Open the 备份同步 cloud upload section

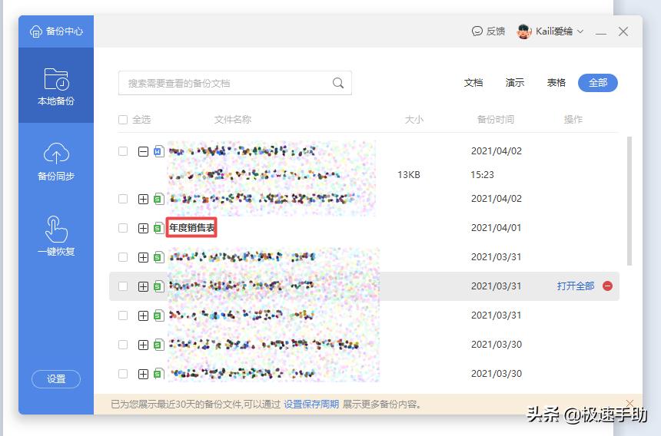click(56, 162)
